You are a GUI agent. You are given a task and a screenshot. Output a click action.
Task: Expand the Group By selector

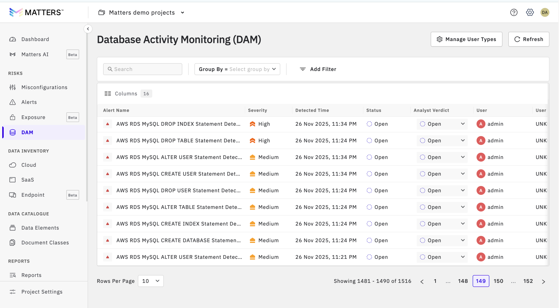[x=237, y=69]
